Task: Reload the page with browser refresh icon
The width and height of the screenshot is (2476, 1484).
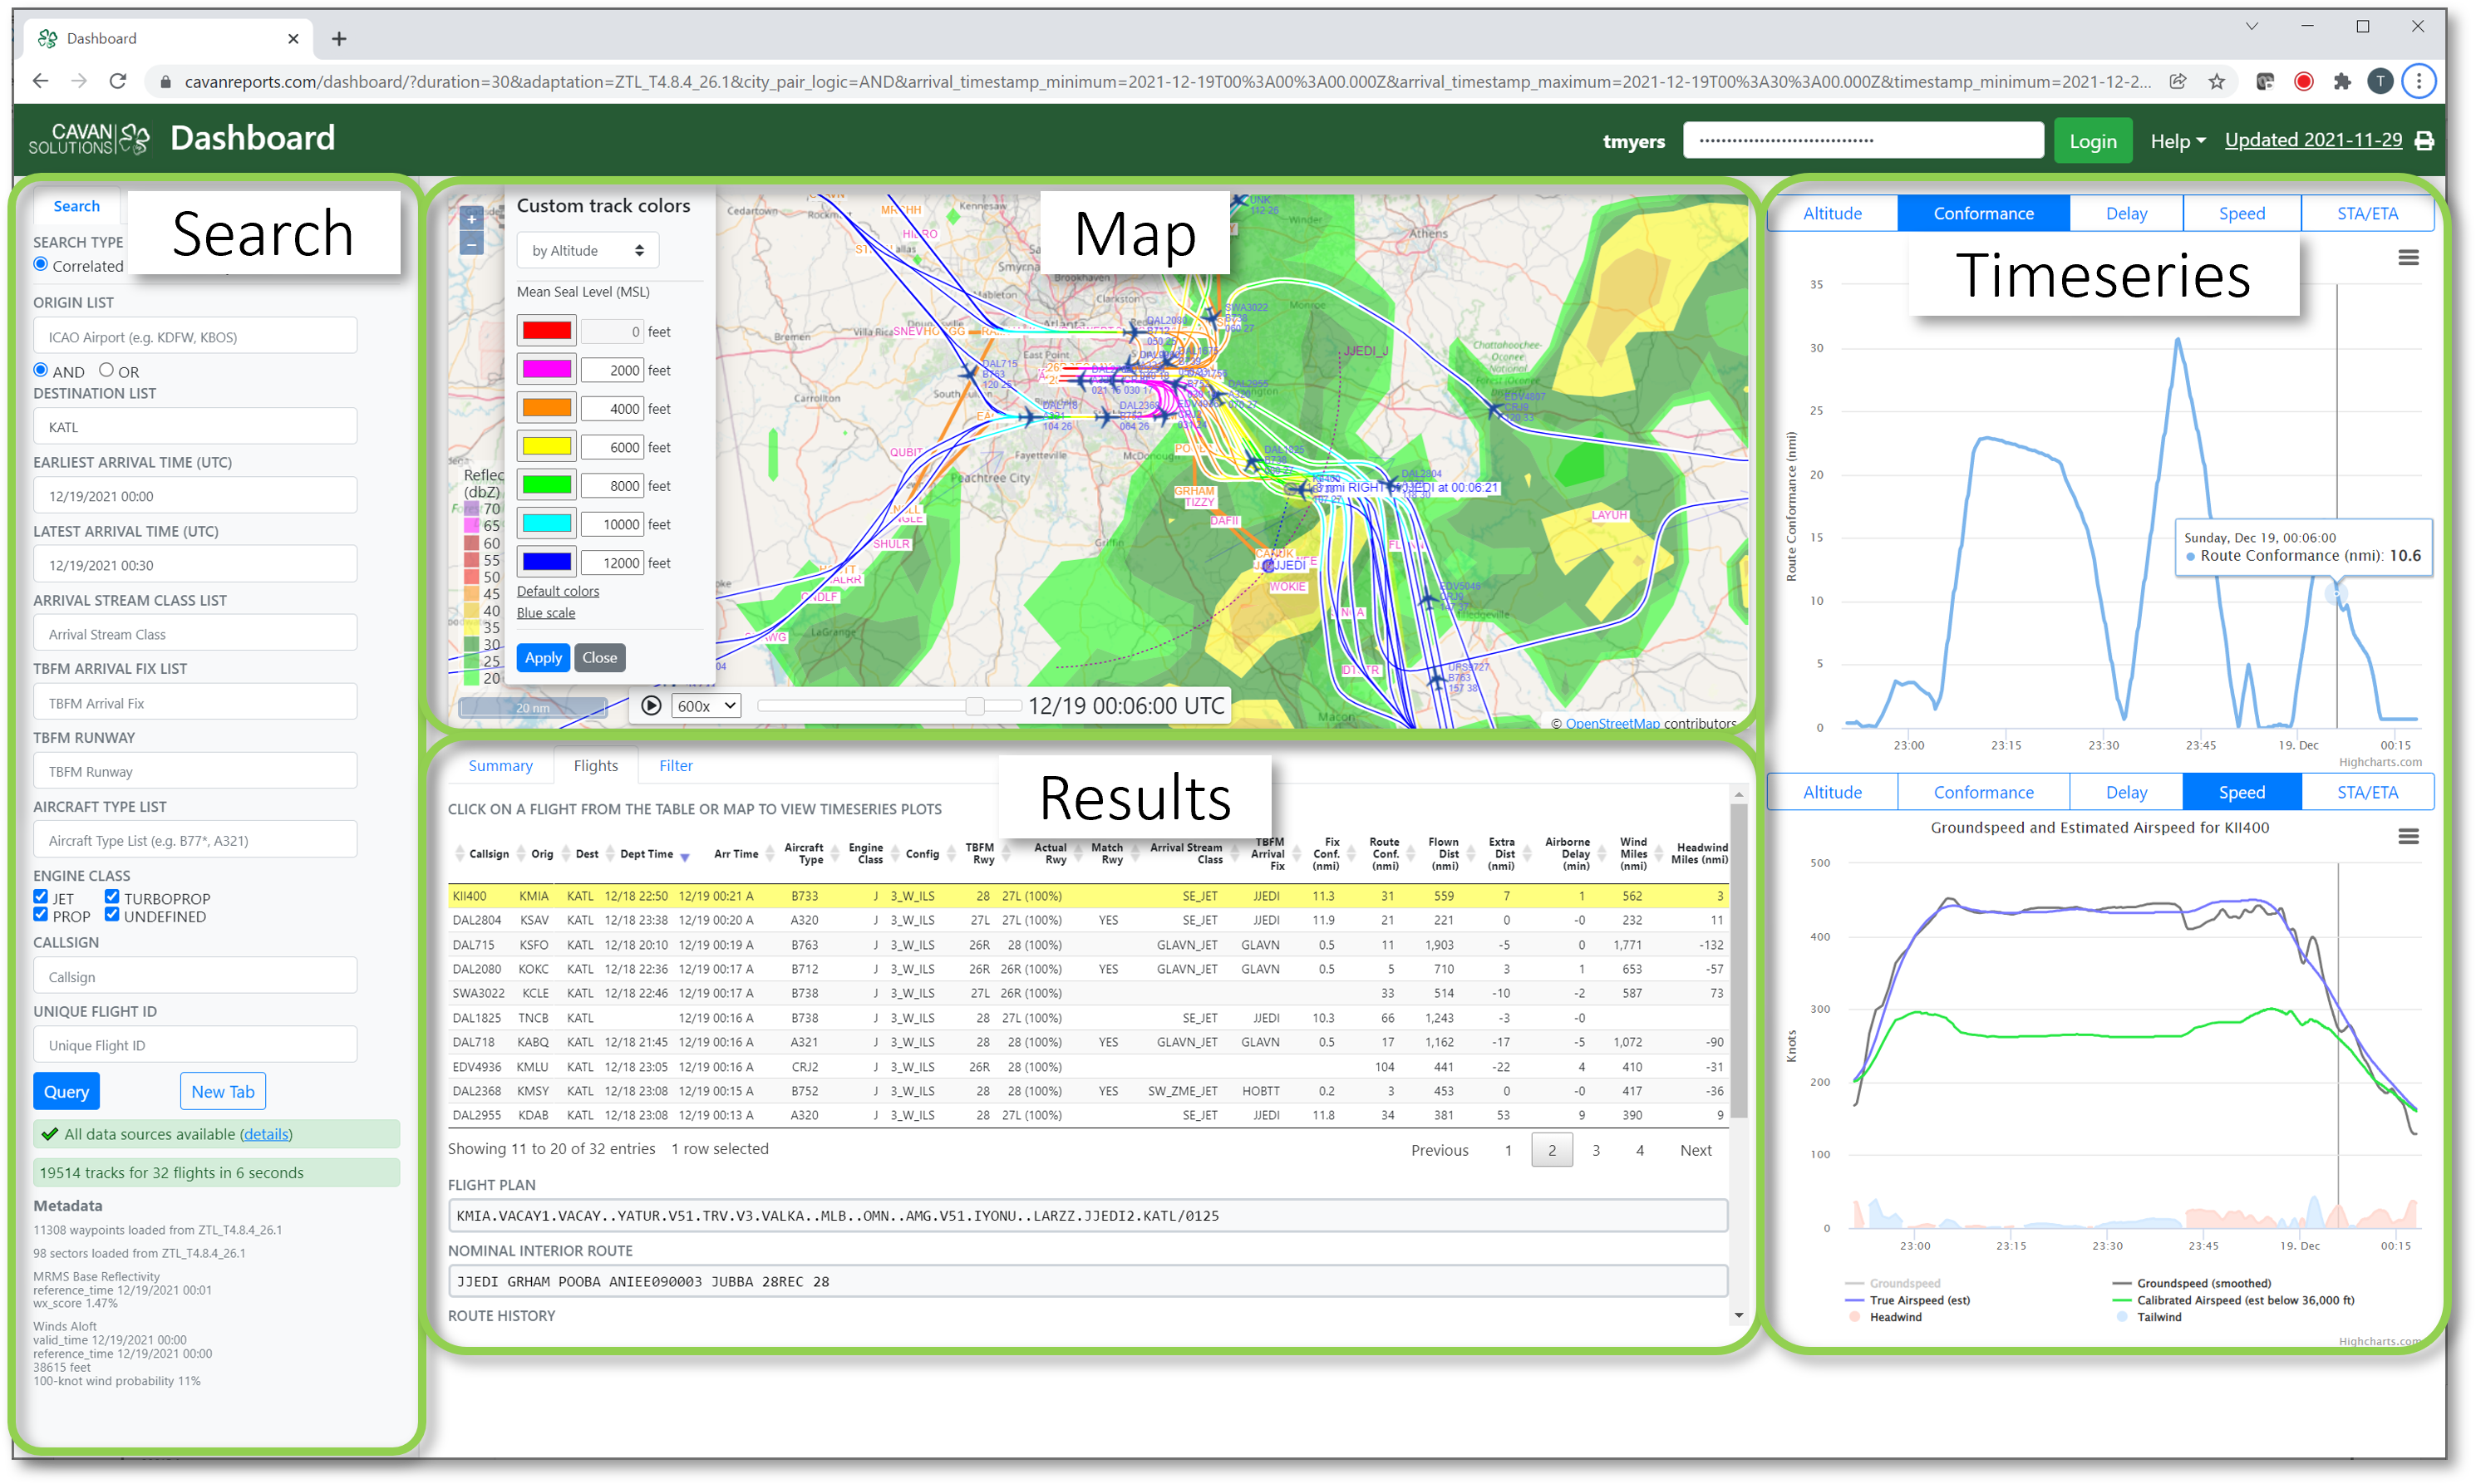Action: (x=118, y=81)
